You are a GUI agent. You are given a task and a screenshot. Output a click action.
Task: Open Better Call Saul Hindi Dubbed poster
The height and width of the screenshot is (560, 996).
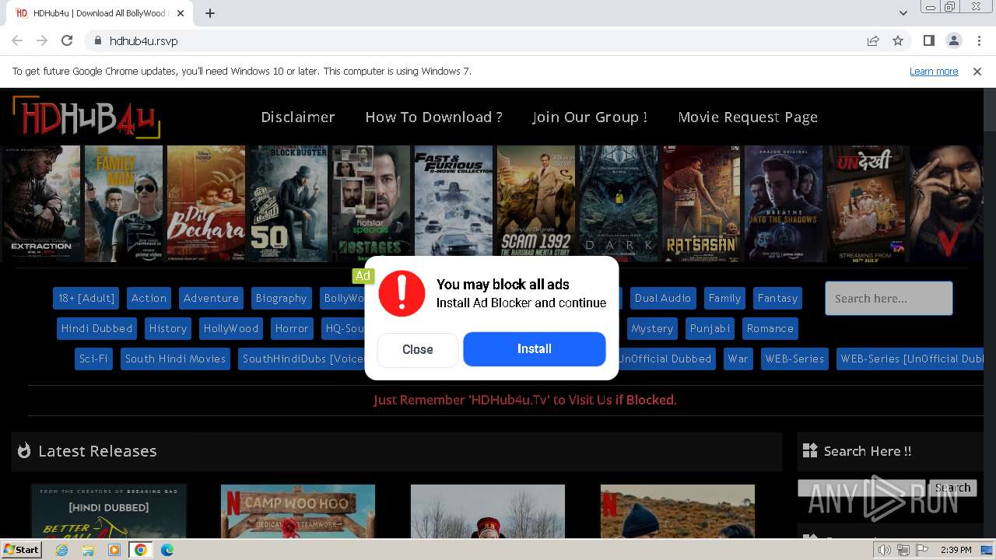pyautogui.click(x=109, y=512)
